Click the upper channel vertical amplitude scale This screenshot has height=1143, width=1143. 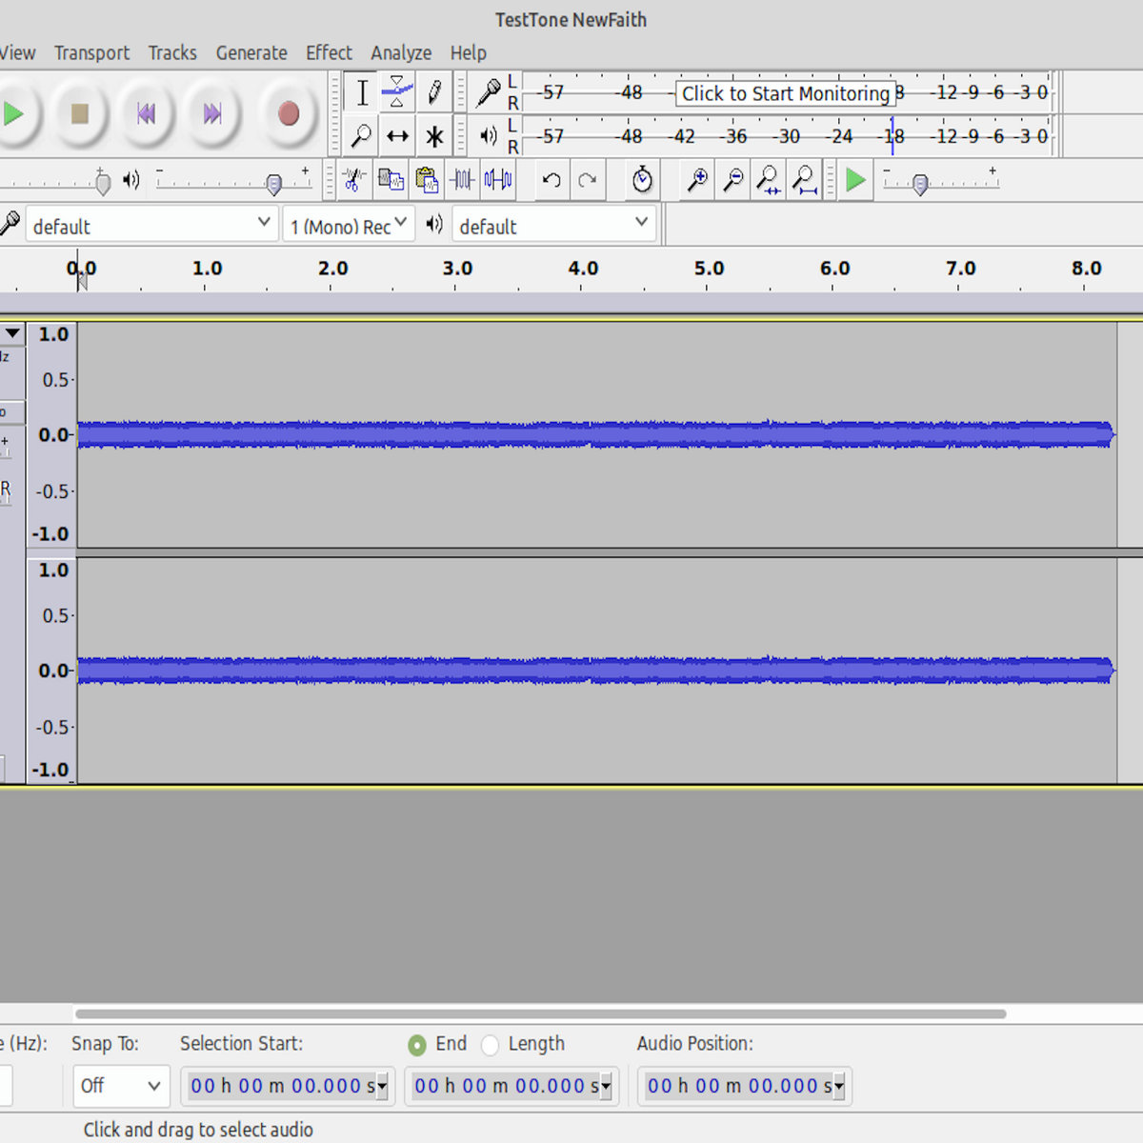(x=52, y=434)
